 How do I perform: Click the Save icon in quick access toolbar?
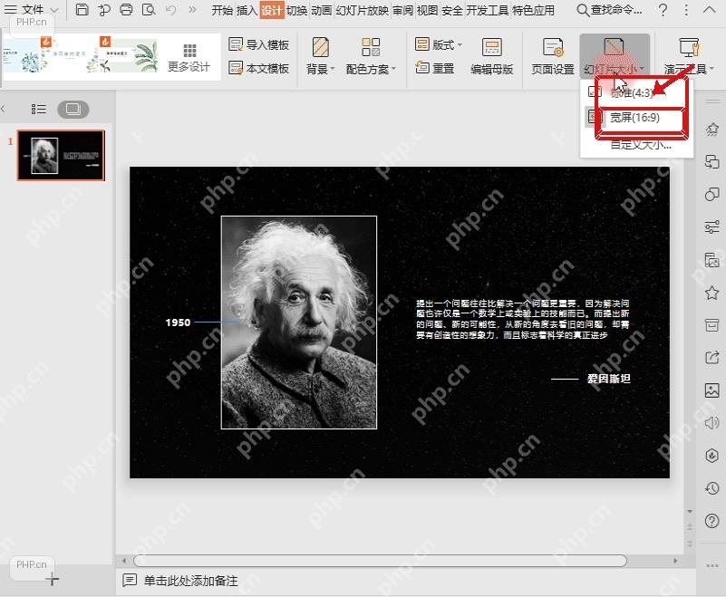(82, 9)
